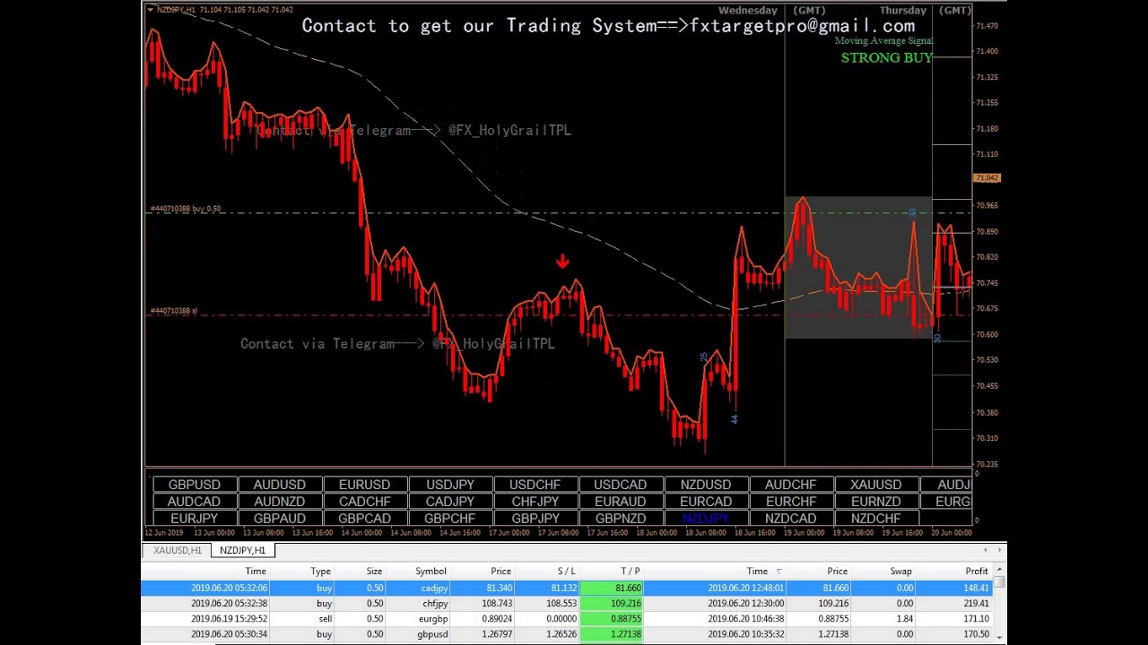This screenshot has height=645, width=1148.
Task: Select the AUDCHF symbol button
Action: (x=790, y=485)
